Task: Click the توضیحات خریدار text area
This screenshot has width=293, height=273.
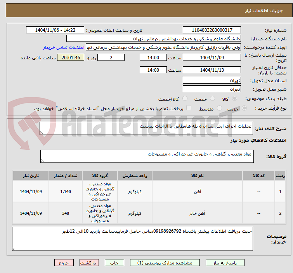Action: coord(132,239)
